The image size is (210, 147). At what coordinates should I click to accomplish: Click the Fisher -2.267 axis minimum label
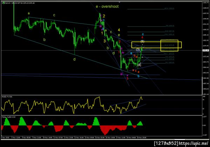[205, 135]
